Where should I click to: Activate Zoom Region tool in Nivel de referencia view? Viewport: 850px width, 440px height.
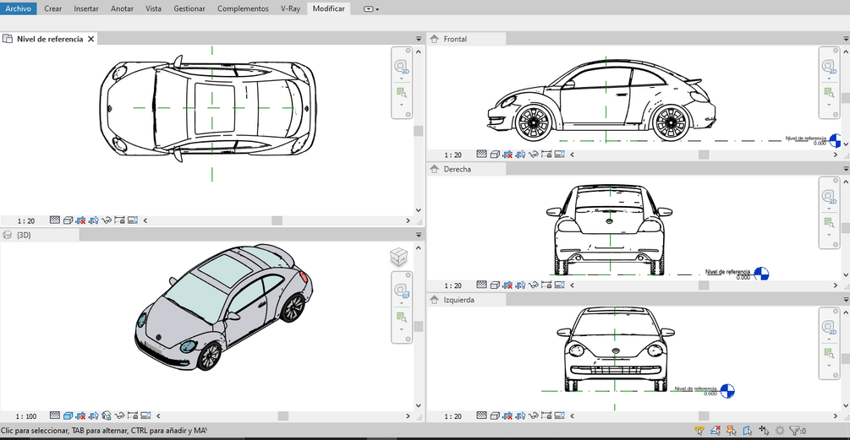[x=401, y=93]
